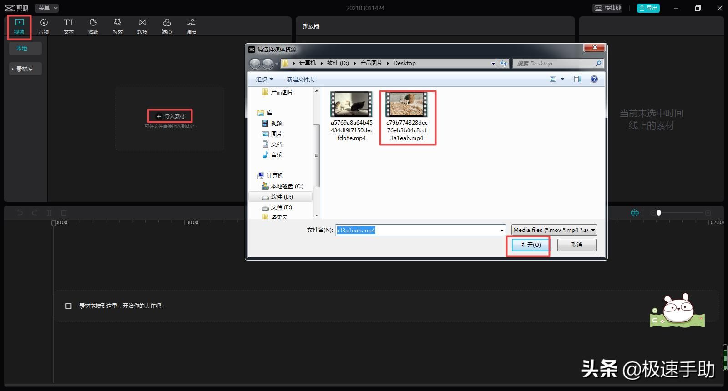
Task: Select 视频 library in navigation tree
Action: pyautogui.click(x=273, y=123)
